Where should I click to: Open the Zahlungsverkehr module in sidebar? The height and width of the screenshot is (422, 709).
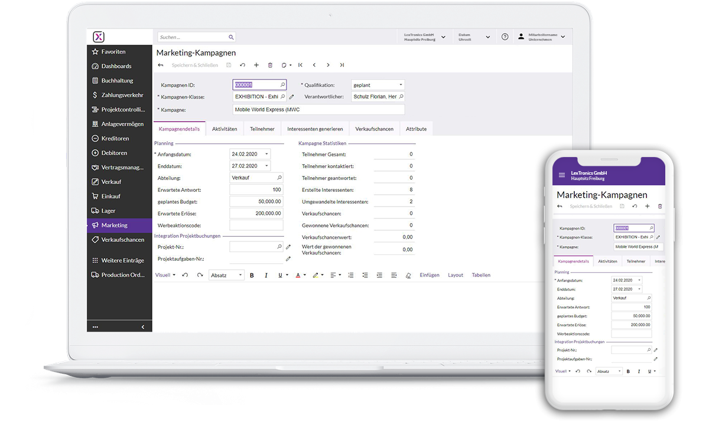(119, 95)
